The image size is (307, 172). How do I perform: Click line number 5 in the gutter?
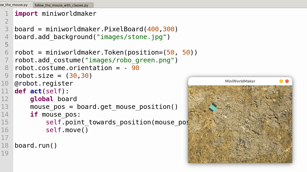(x=6, y=45)
